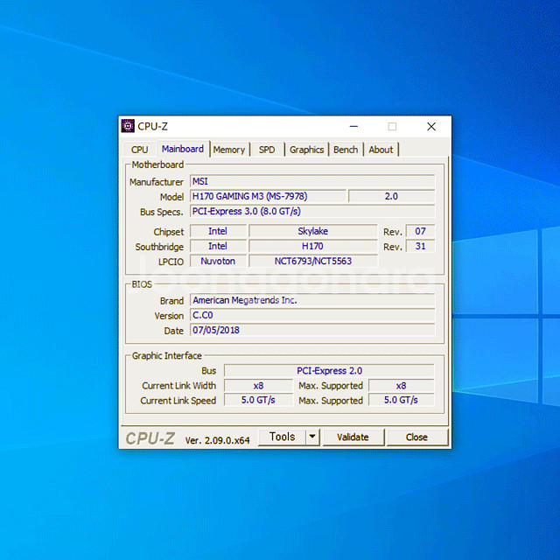Click the Southbridge H170 value

[x=313, y=246]
